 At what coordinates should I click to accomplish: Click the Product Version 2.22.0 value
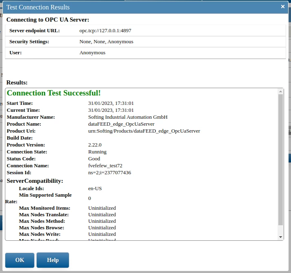point(95,145)
